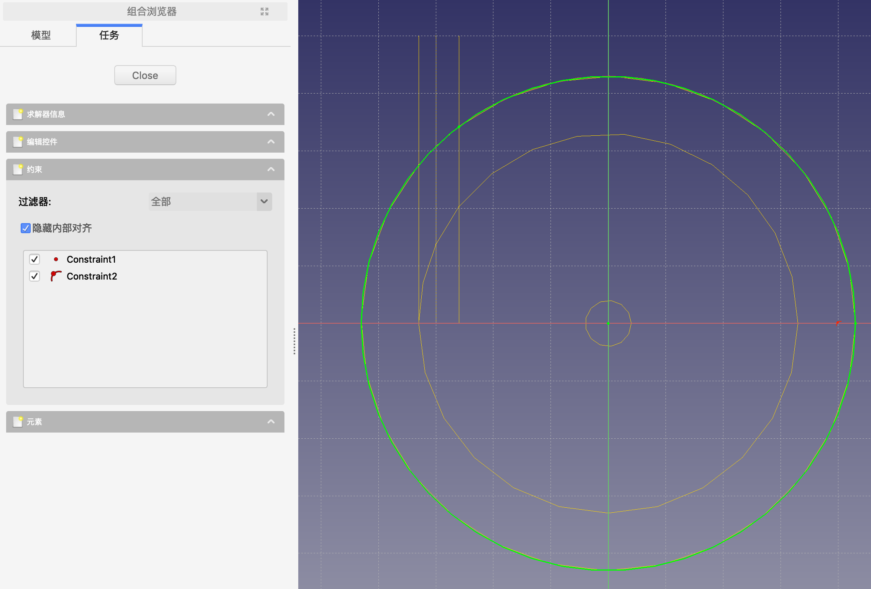Click the 约束 section document icon
The height and width of the screenshot is (589, 871).
(18, 169)
